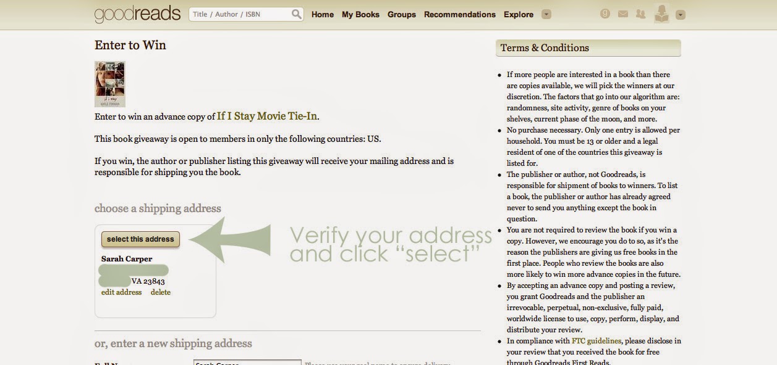Click the edit address link

click(x=122, y=292)
